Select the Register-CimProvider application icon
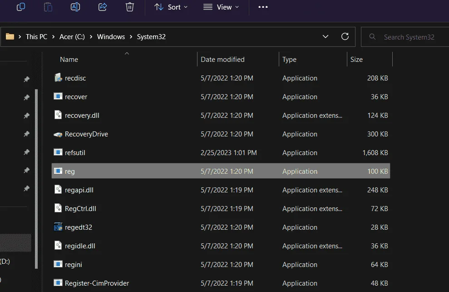The image size is (449, 292). [58, 282]
